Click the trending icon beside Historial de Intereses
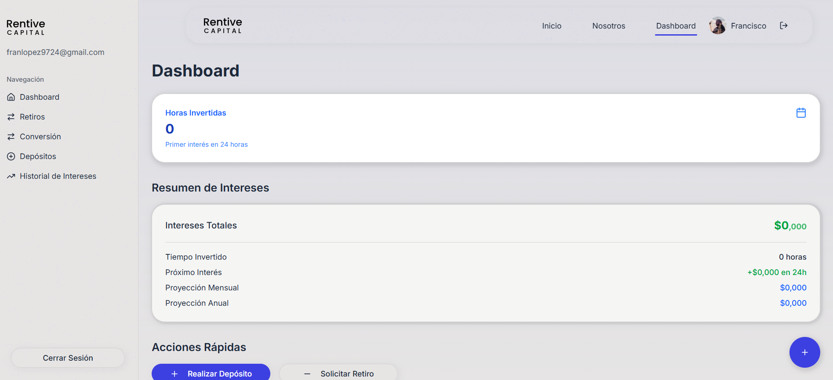The width and height of the screenshot is (833, 380). 11,176
